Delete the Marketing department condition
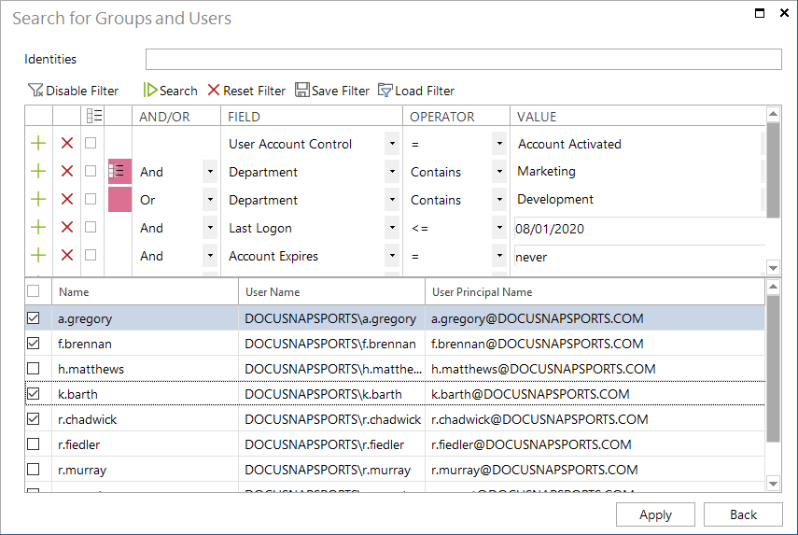The image size is (798, 535). [66, 172]
